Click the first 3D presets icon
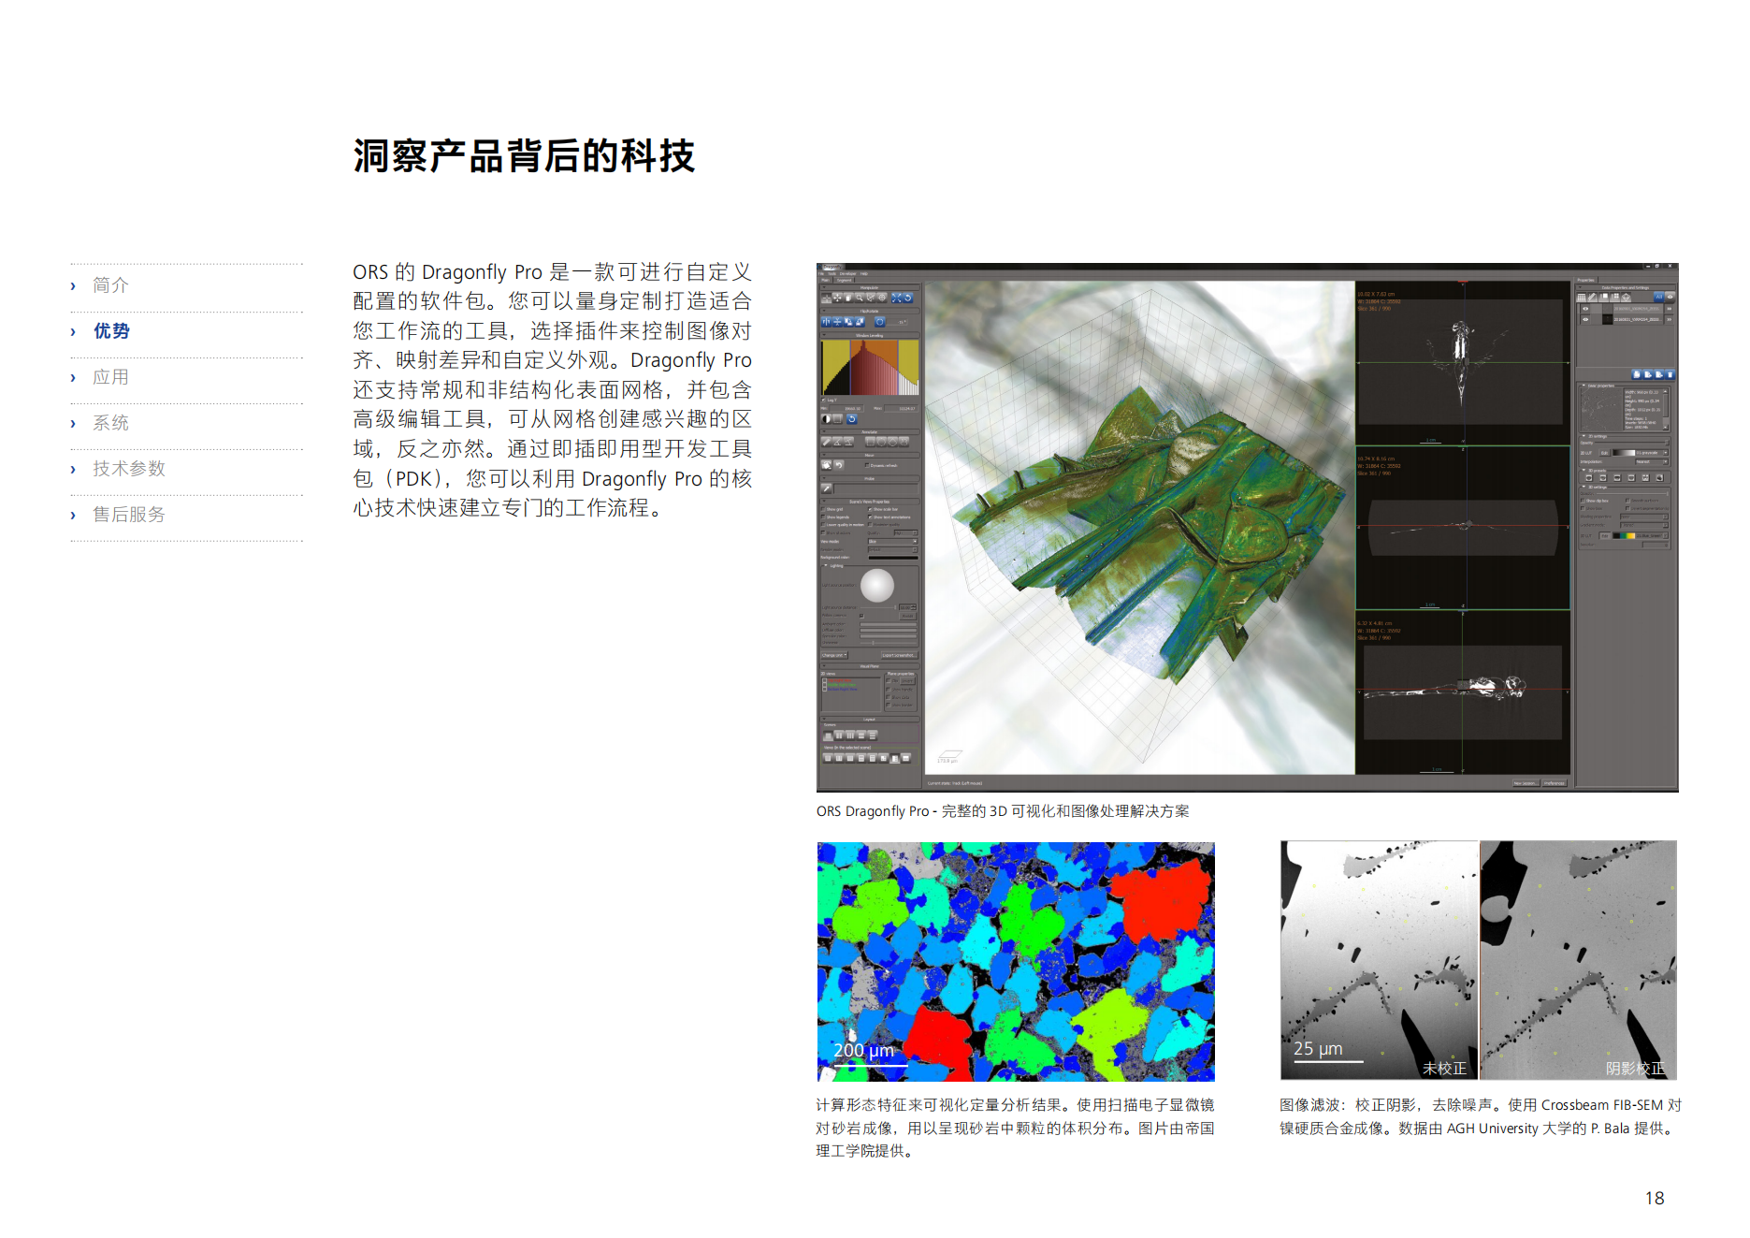 point(1588,477)
